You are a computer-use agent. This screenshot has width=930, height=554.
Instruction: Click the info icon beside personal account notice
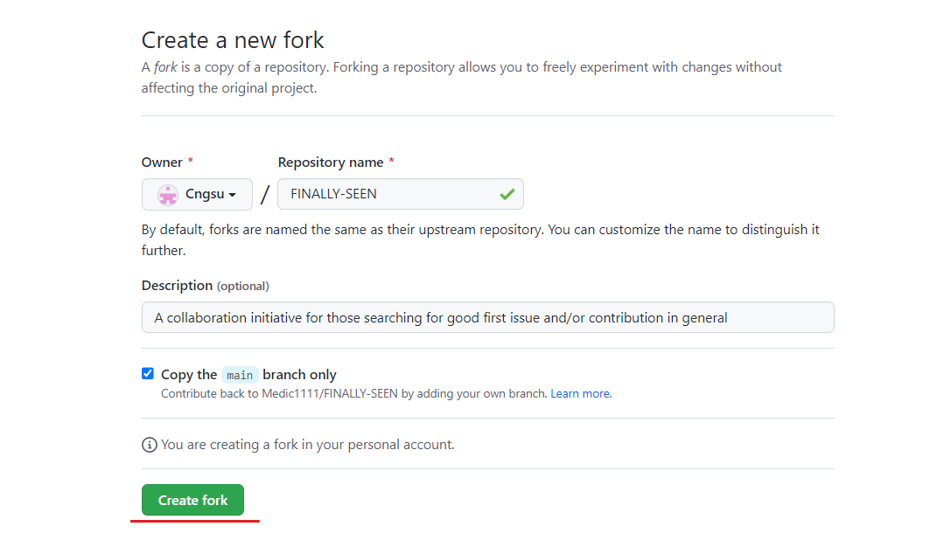pyautogui.click(x=150, y=445)
